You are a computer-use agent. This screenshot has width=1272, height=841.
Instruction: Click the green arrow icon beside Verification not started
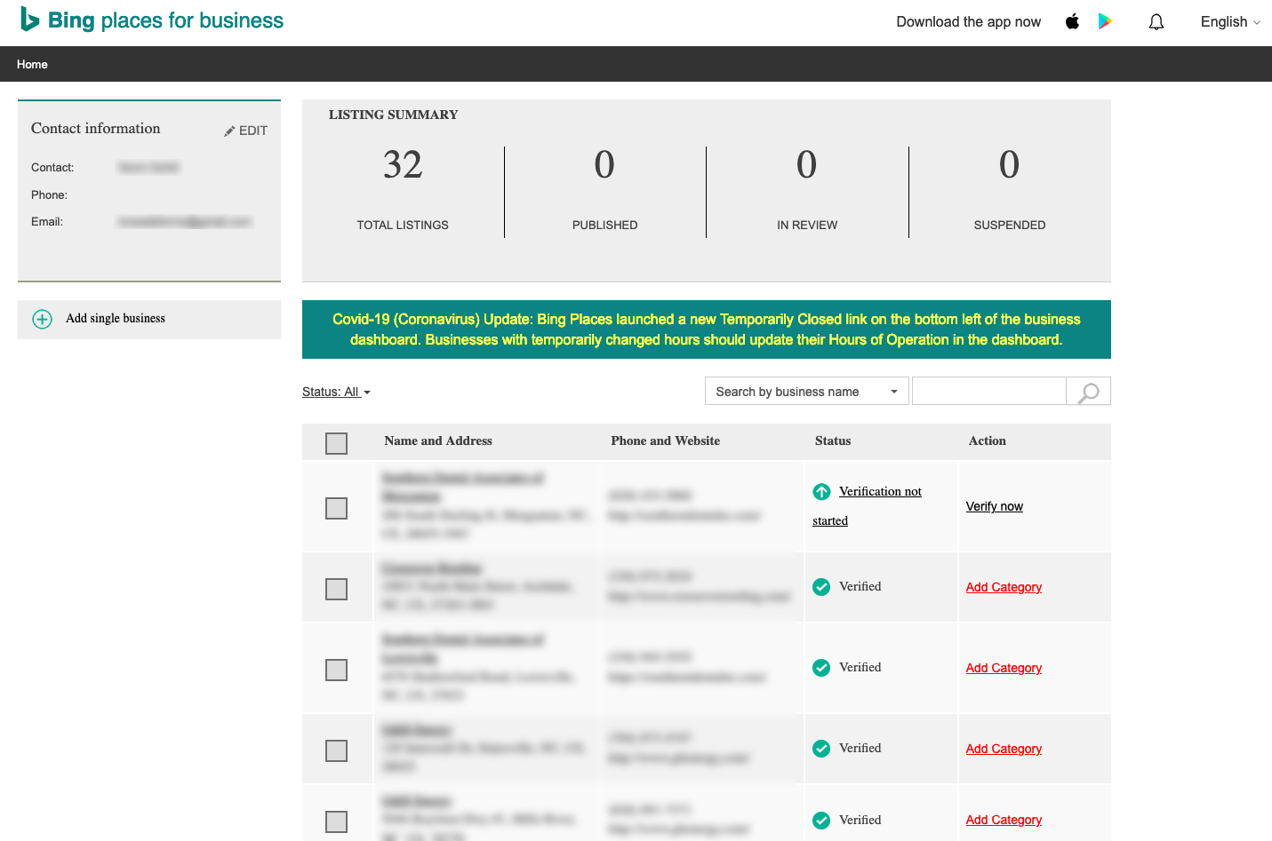[x=821, y=491]
